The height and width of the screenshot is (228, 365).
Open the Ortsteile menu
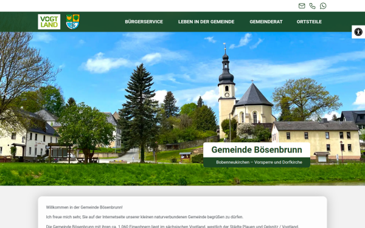[x=309, y=22]
